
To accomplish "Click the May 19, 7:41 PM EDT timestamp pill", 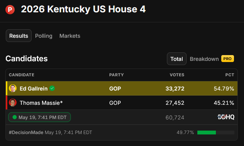I will point(40,117).
